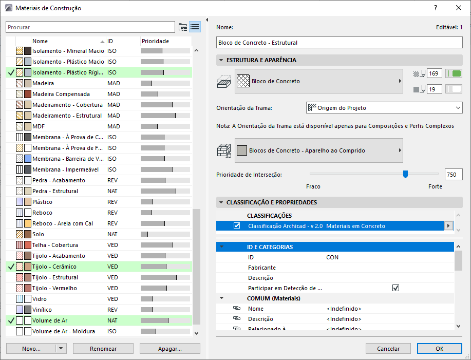Click Madeira fill pattern icon
The width and height of the screenshot is (471, 360).
20,83
